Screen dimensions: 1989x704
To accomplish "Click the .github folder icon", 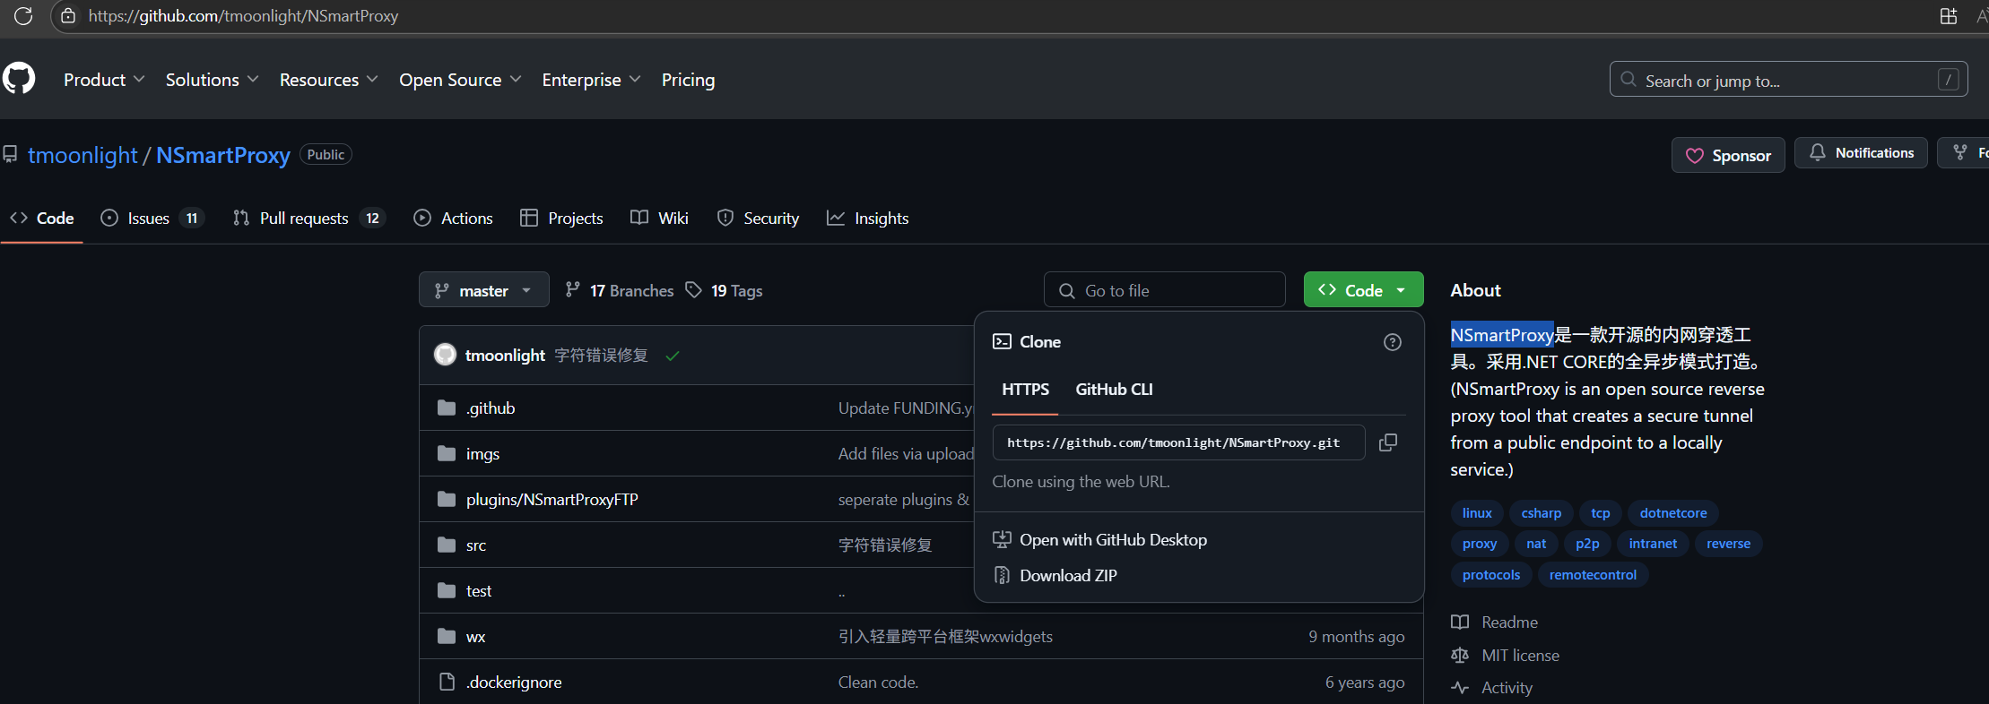I will click(447, 408).
